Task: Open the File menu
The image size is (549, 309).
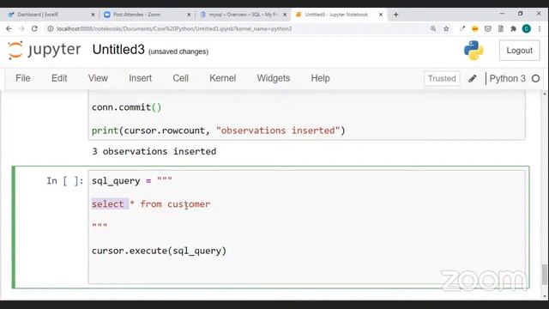Action: [x=23, y=78]
